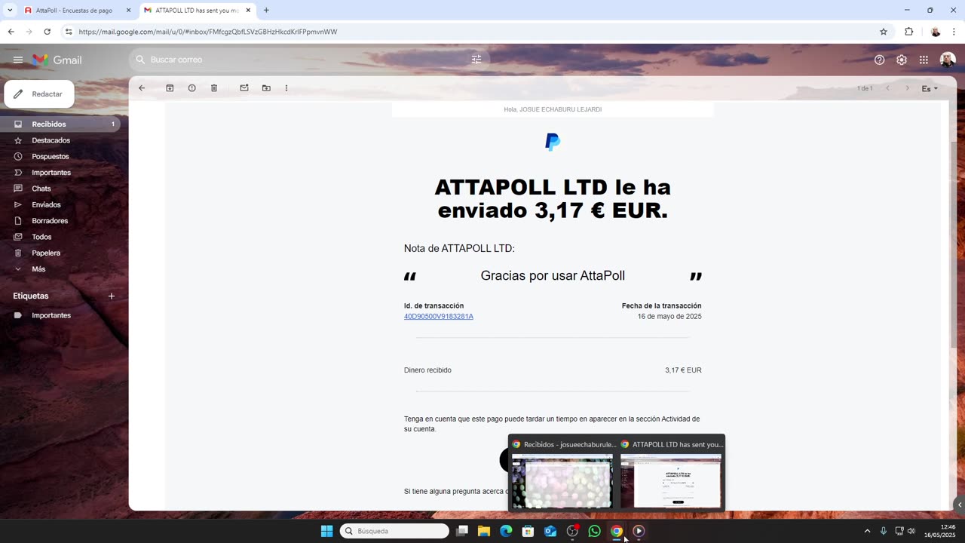This screenshot has width=965, height=543.
Task: Open Outlook from taskbar
Action: coord(550,531)
